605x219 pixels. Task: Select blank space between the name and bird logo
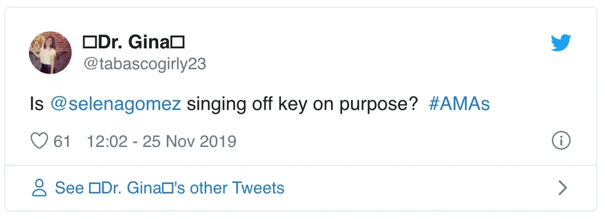click(x=366, y=43)
